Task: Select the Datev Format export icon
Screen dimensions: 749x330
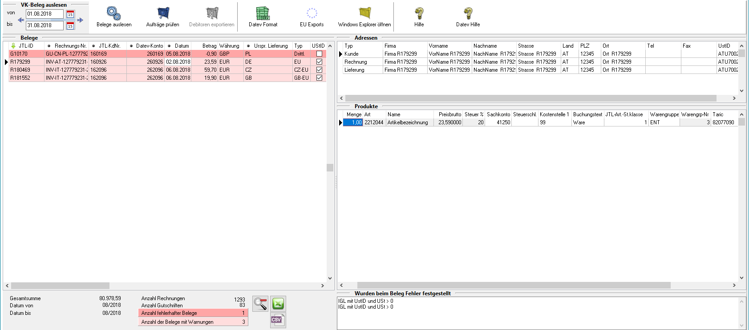Action: (263, 13)
